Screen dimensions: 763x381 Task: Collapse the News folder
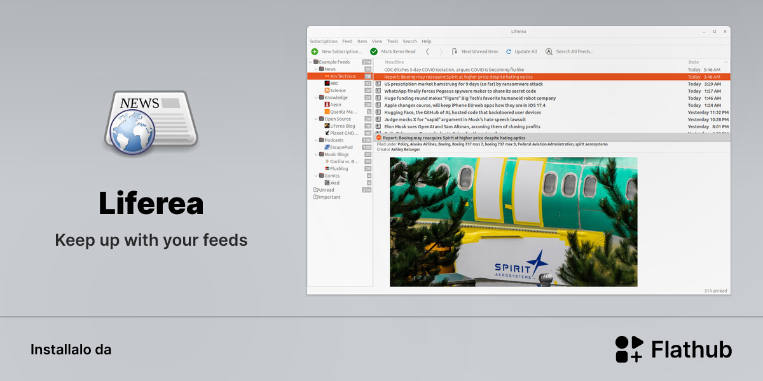click(x=317, y=69)
